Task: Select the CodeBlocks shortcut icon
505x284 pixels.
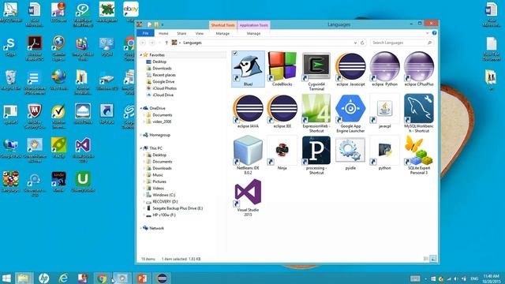Action: (x=282, y=69)
